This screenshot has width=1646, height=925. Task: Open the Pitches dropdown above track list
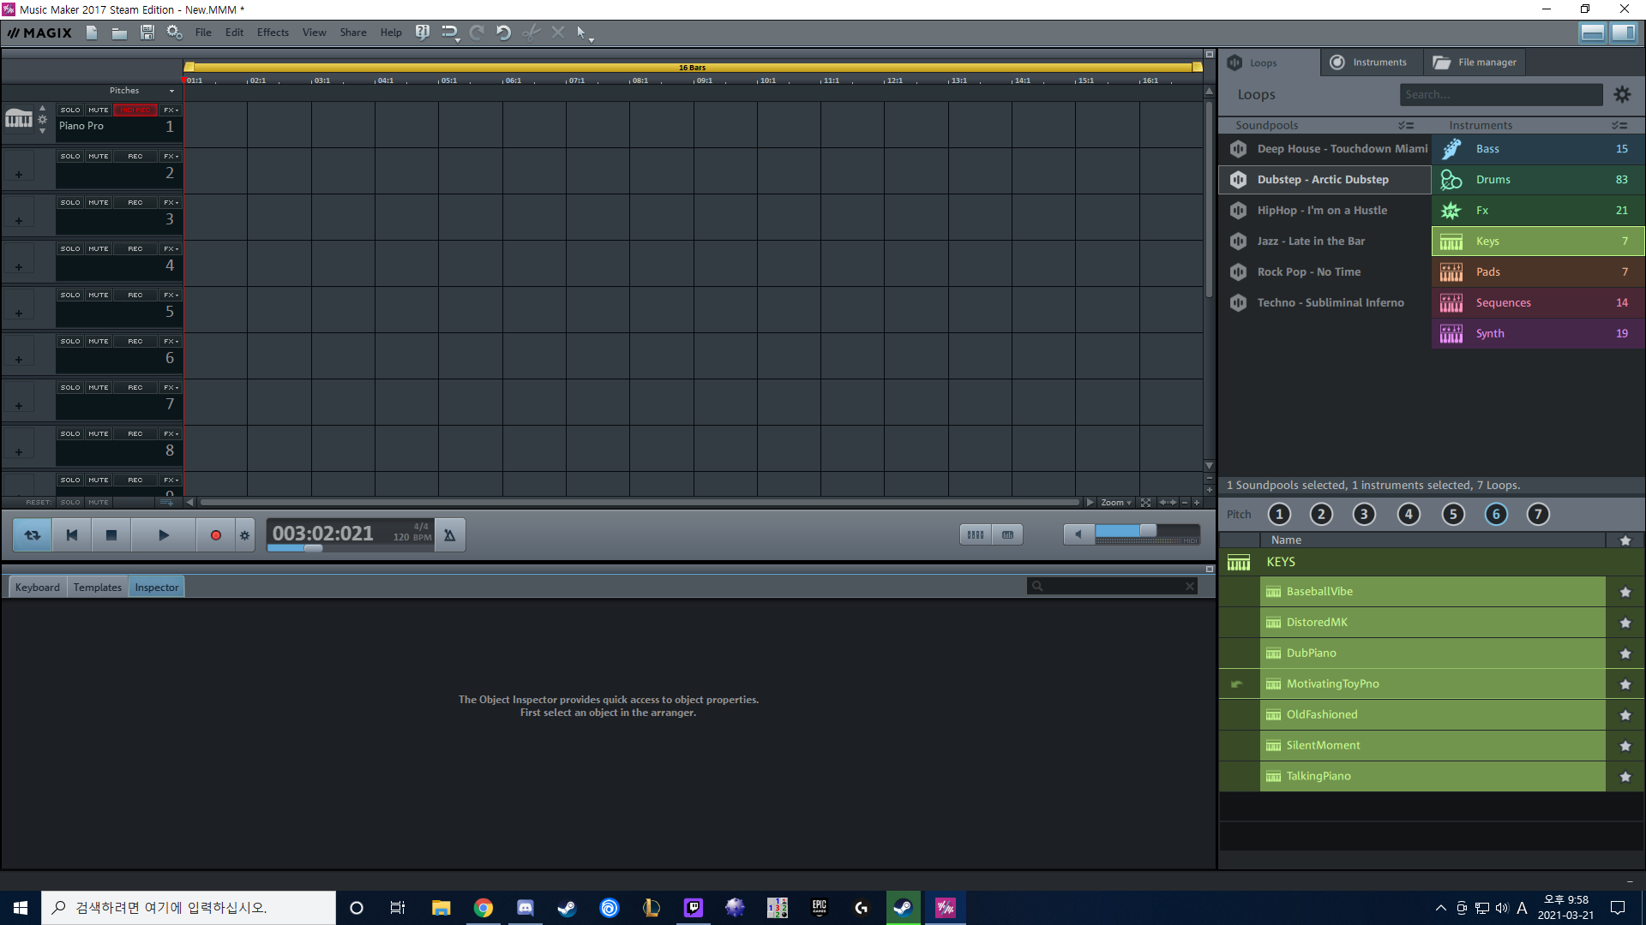pos(171,91)
